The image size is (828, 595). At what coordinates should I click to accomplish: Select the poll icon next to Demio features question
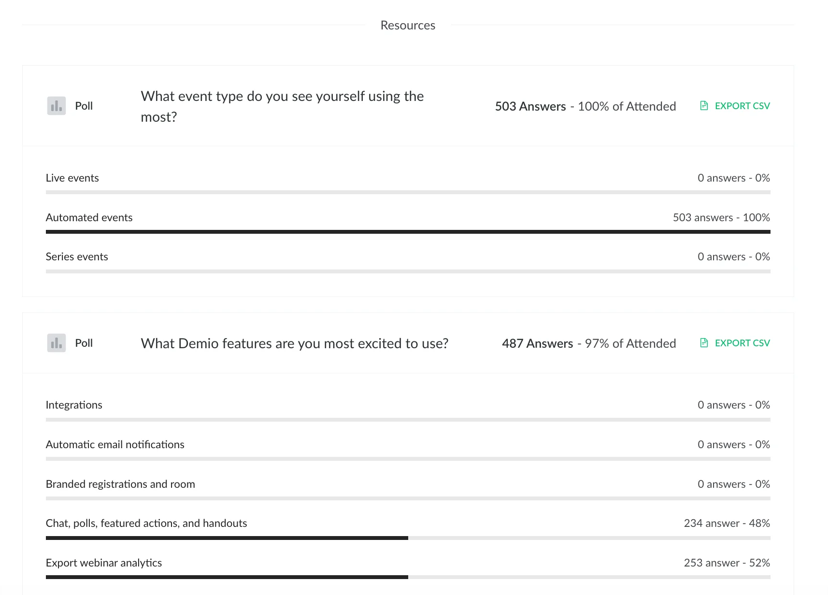pos(56,343)
